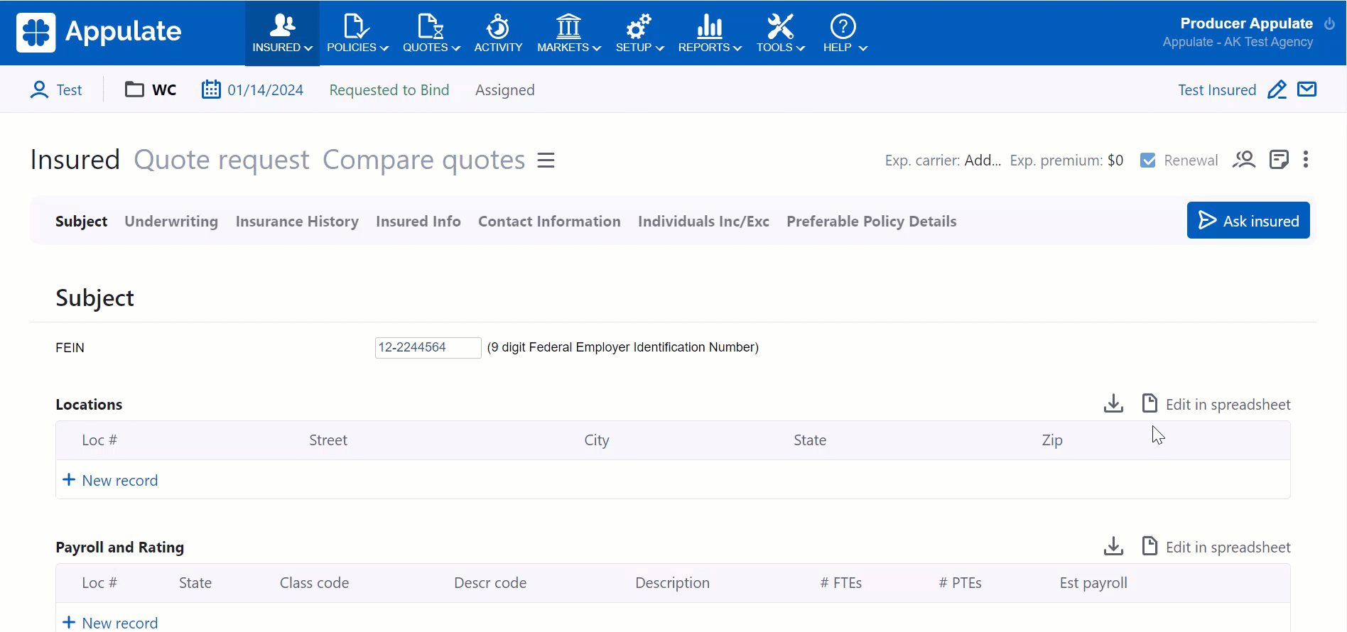1347x632 pixels.
Task: Click the power icon beside Producer Appulate
Action: pos(1329,23)
